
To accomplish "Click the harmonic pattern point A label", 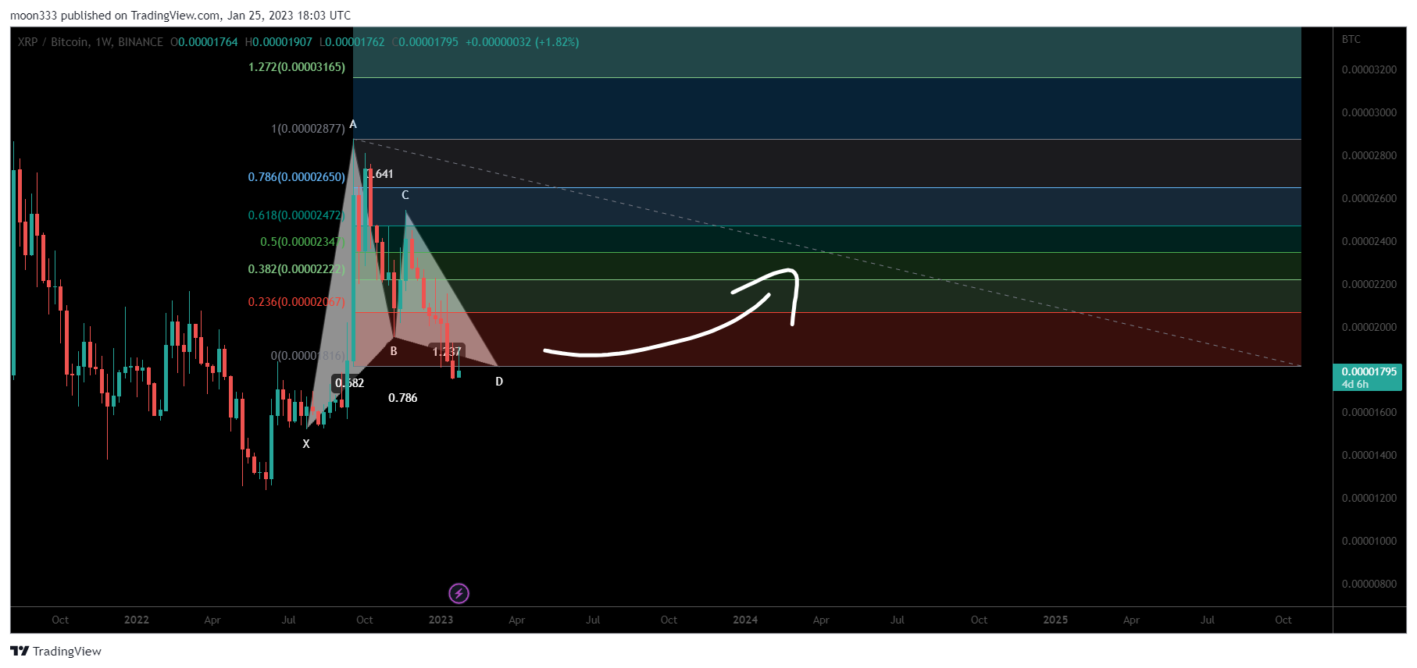I will coord(353,125).
